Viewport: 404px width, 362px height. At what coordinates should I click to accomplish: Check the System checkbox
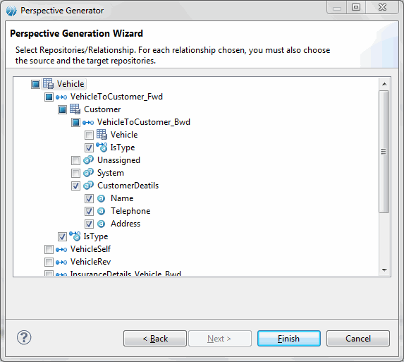(x=75, y=173)
